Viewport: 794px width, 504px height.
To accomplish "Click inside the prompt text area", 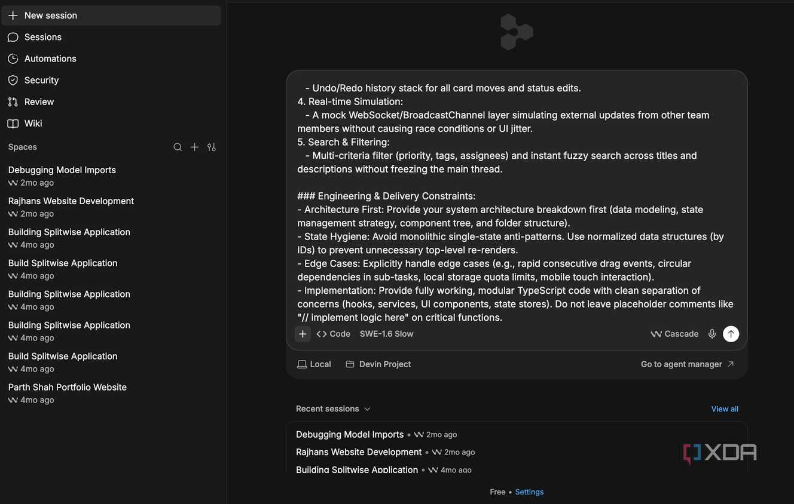I will pyautogui.click(x=517, y=202).
